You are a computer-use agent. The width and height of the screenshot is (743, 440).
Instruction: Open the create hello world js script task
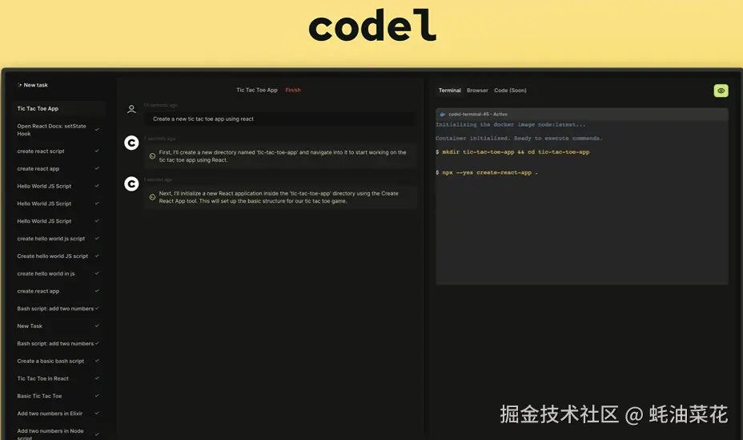[58, 239]
